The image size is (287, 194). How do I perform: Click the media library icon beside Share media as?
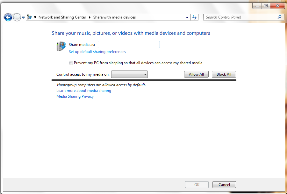[61, 46]
